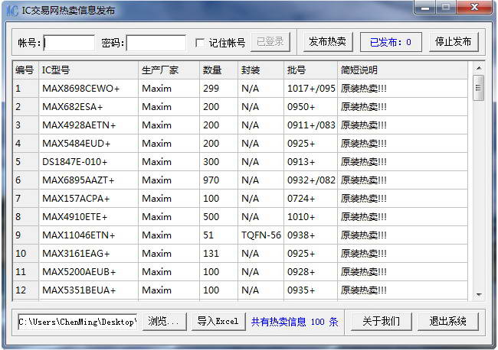Click the 停止发布 button

[x=454, y=42]
